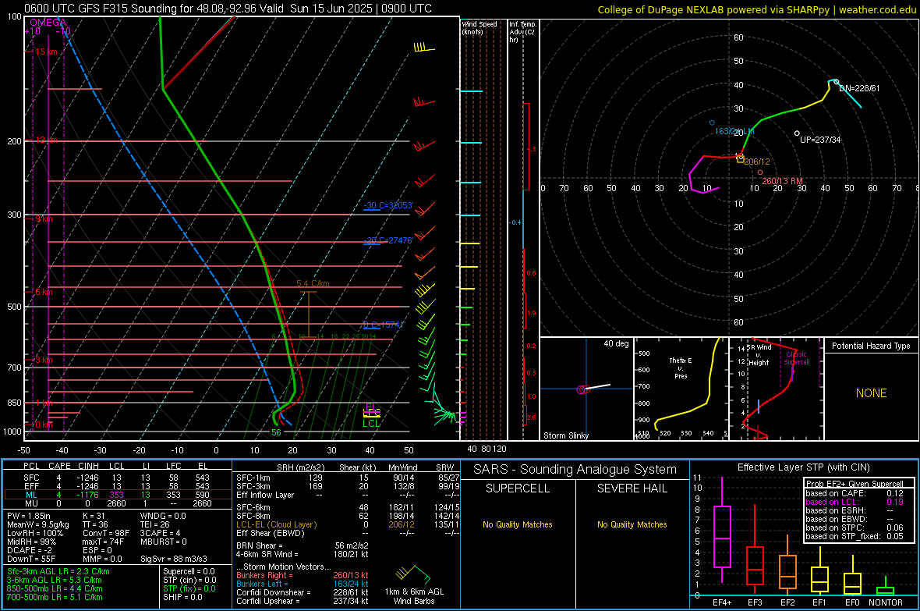The image size is (920, 611).
Task: Click the EF3 axis label
Action: [755, 602]
